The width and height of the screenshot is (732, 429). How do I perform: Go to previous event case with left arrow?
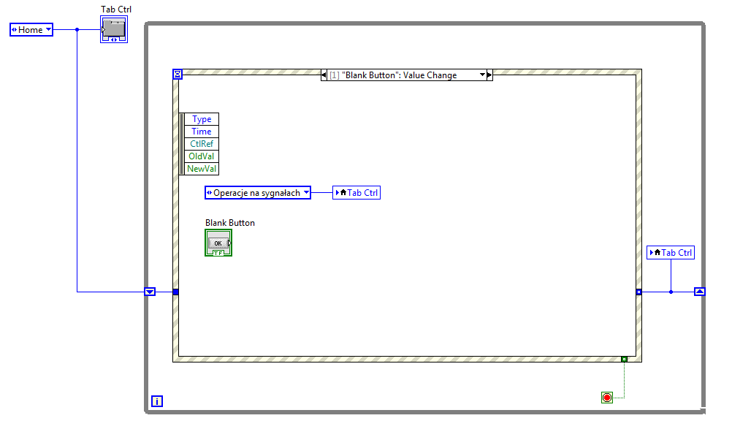point(324,75)
